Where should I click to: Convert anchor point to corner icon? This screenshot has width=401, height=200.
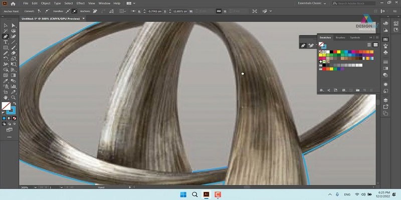tap(39, 10)
